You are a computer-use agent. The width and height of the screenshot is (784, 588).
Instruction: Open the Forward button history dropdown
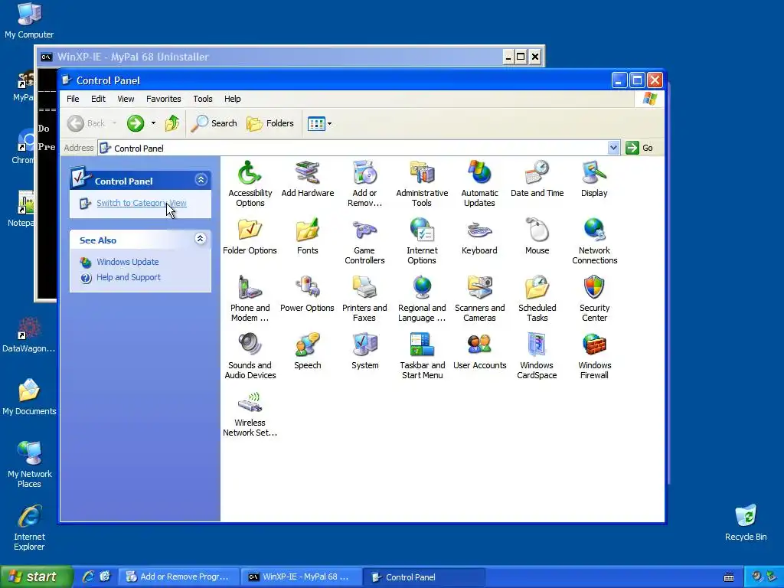coord(153,123)
